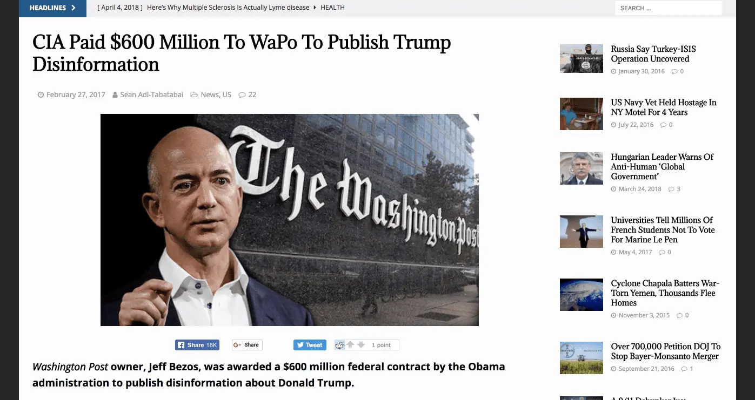Share article via Facebook Share button

(197, 345)
